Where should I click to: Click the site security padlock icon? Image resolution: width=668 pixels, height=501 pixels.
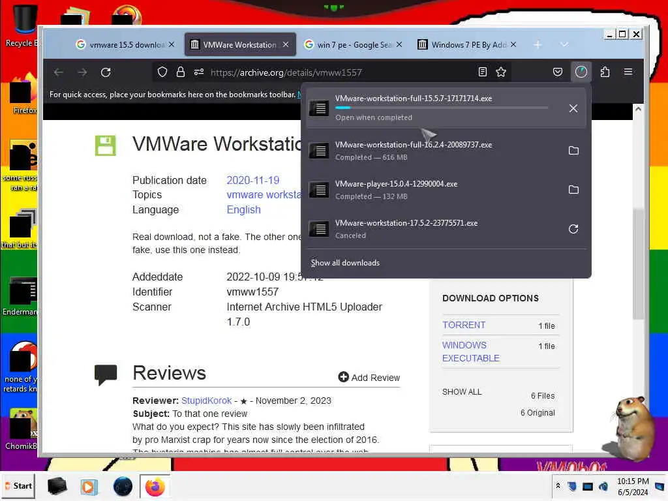pyautogui.click(x=180, y=72)
